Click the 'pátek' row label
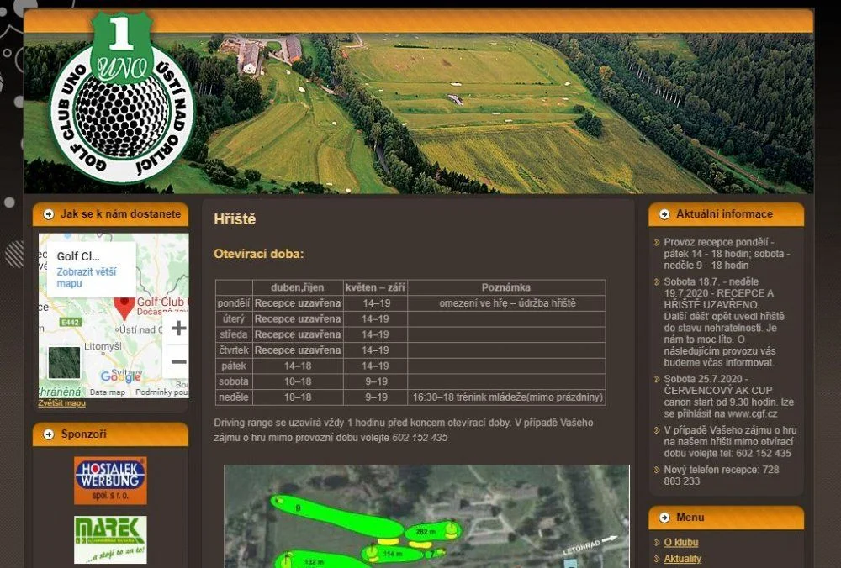Image resolution: width=841 pixels, height=568 pixels. pyautogui.click(x=233, y=366)
